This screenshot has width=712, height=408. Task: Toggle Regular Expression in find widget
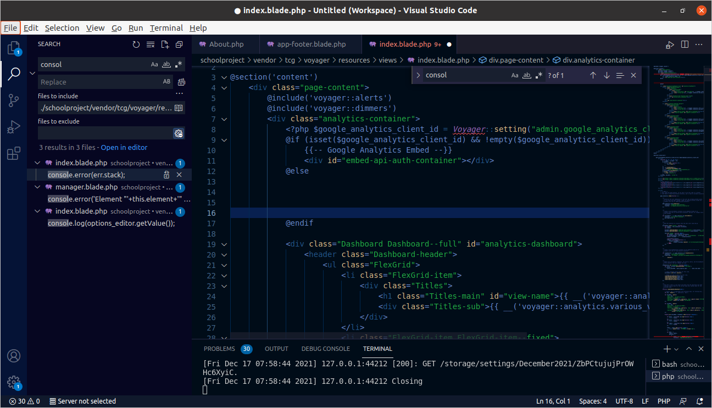(539, 75)
